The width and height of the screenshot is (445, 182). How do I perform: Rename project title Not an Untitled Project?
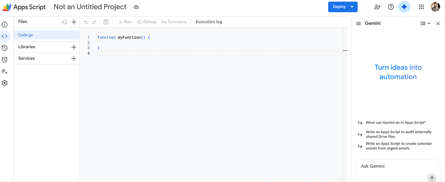(90, 7)
